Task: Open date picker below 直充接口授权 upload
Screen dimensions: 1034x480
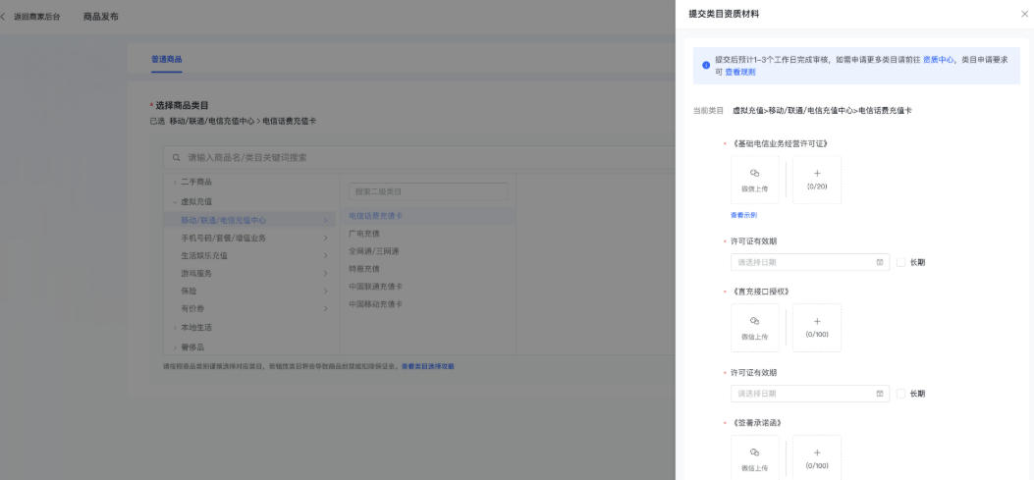Action: click(809, 394)
